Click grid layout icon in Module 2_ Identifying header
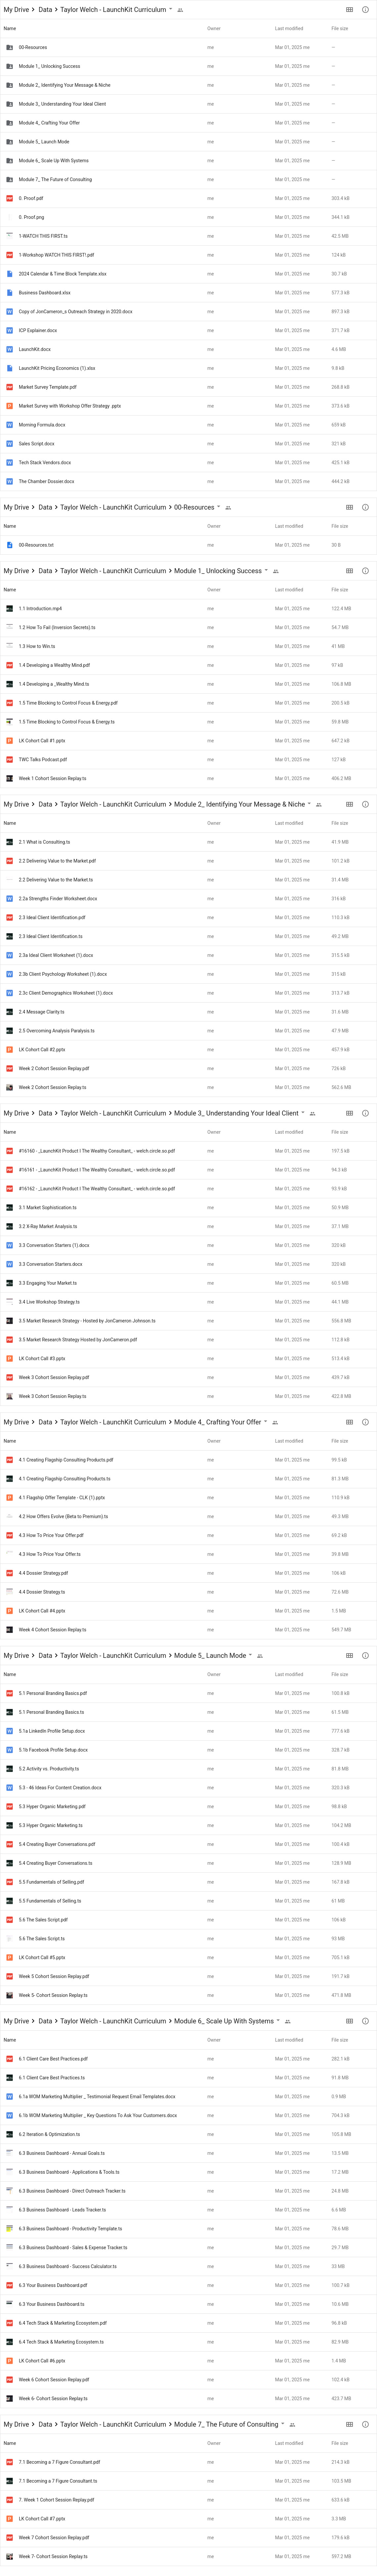377x2576 pixels. point(349,804)
